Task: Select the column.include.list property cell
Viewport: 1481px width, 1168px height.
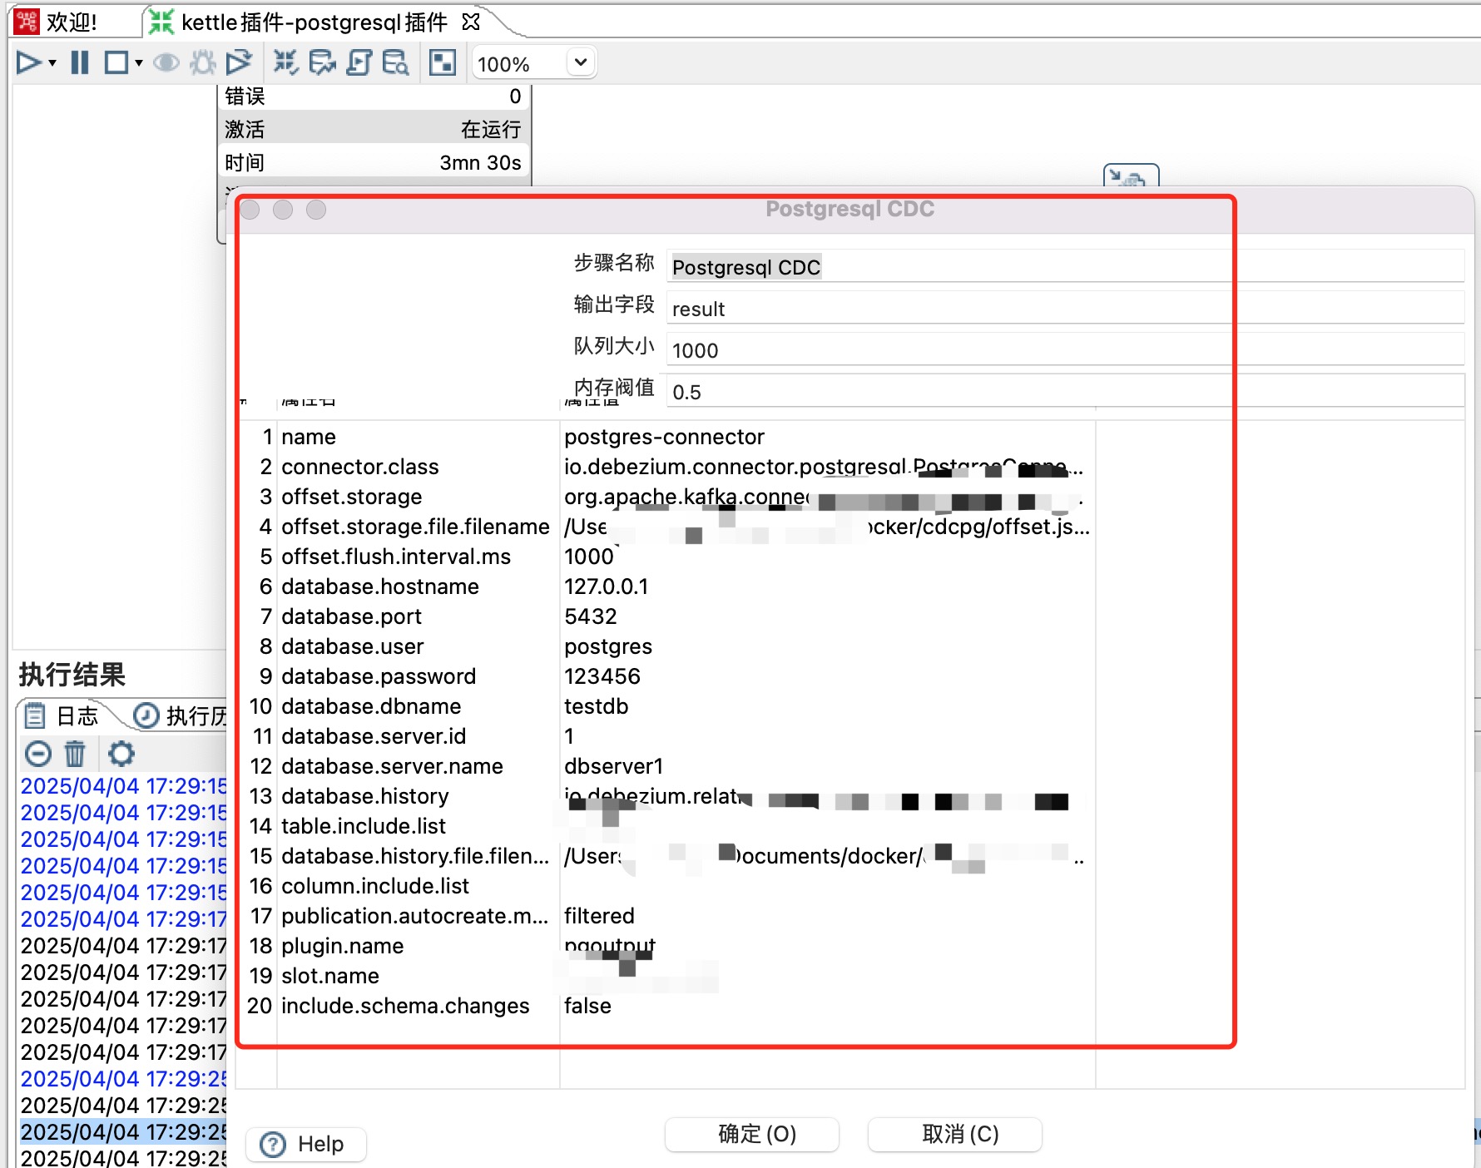Action: 418,886
